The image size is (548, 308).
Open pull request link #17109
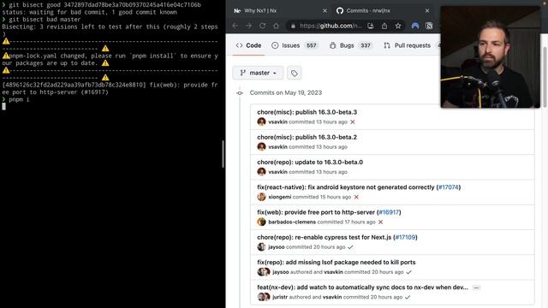tap(405, 238)
